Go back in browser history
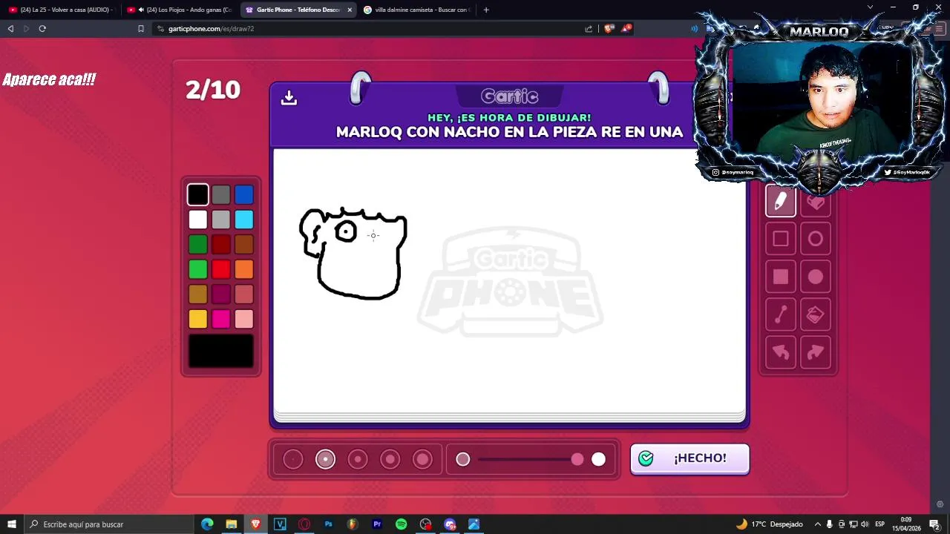 (10, 29)
